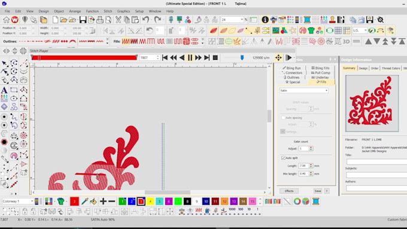Increase the Satin count Adjust stepper

coord(311,147)
